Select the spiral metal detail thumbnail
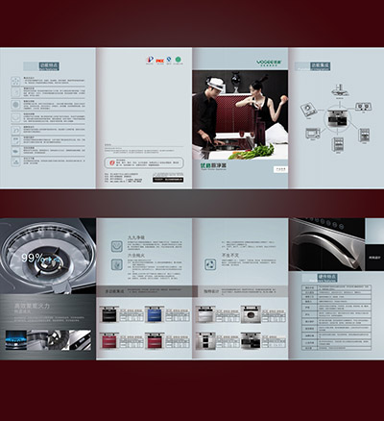The width and height of the screenshot is (384, 421). point(59,340)
